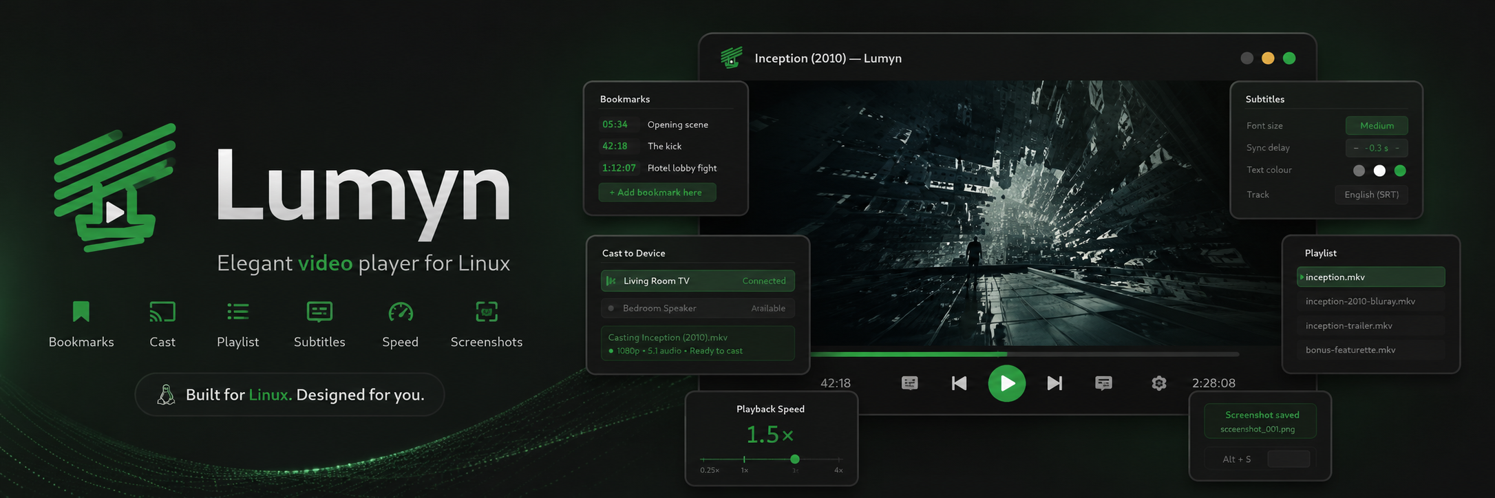Play the video with the green play button
Viewport: 1495px width, 498px height.
[1007, 383]
